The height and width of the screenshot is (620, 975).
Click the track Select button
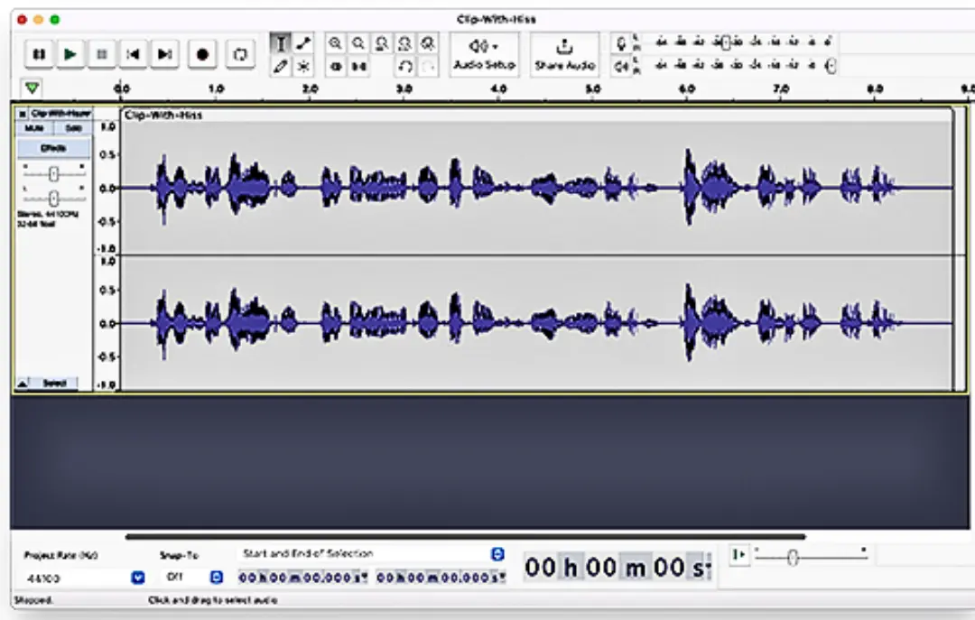tap(54, 384)
